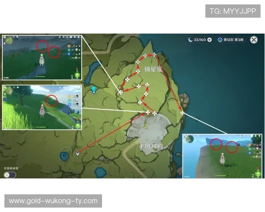This screenshot has width=265, height=212.
Task: Close the map with the X button
Action: tap(254, 40)
